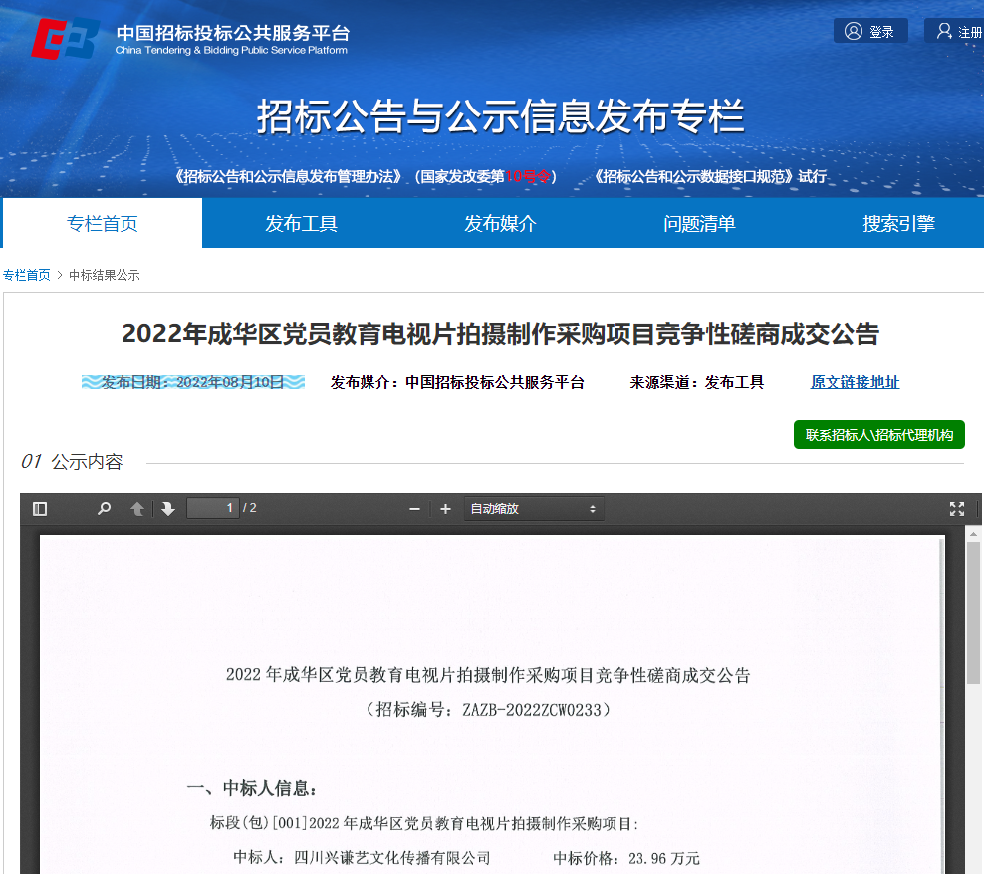Click 中标结果公示 in the breadcrumb
The width and height of the screenshot is (984, 874).
pyautogui.click(x=105, y=275)
